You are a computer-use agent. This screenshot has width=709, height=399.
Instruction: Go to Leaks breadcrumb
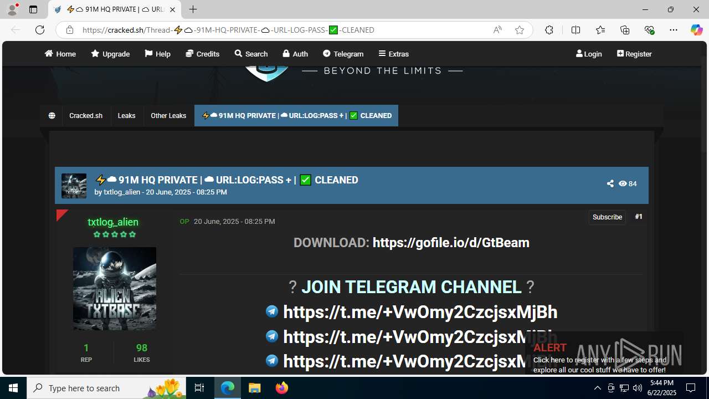pos(126,116)
